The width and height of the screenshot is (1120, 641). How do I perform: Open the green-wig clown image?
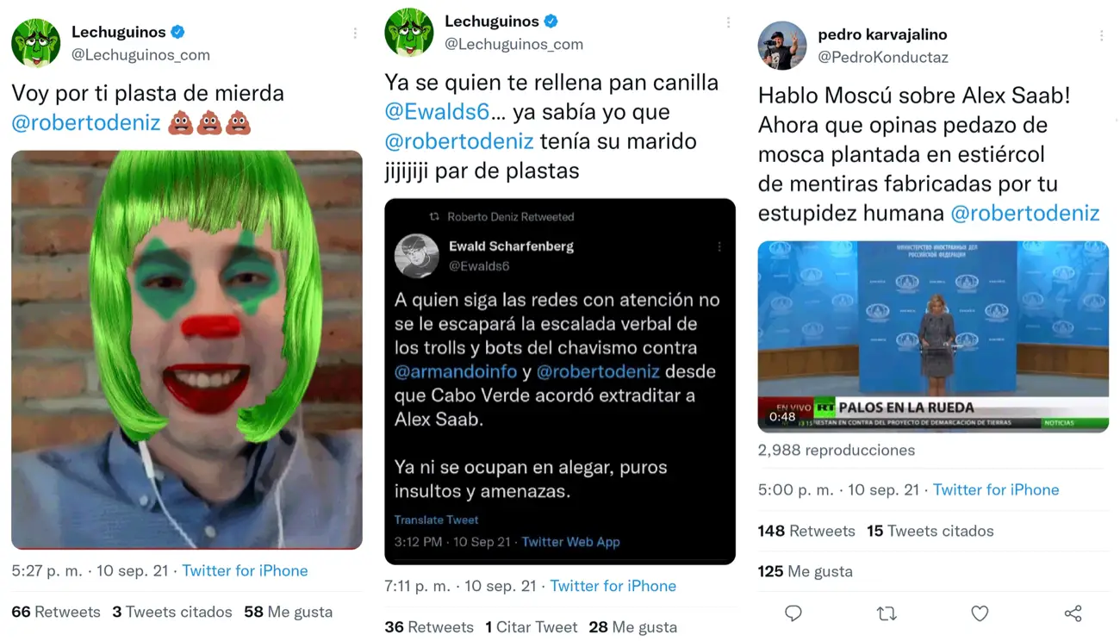(x=187, y=350)
